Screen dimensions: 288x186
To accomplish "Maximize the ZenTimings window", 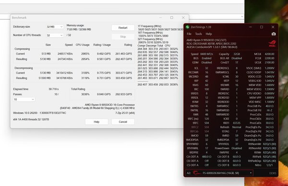I will coord(262,27).
